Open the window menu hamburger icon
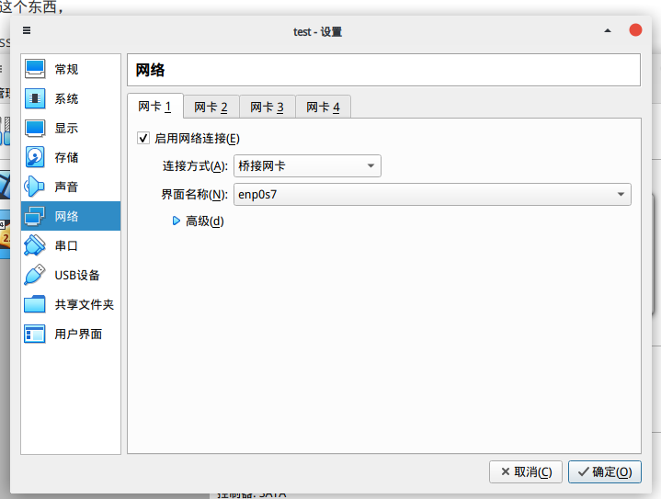The image size is (661, 499). (27, 30)
